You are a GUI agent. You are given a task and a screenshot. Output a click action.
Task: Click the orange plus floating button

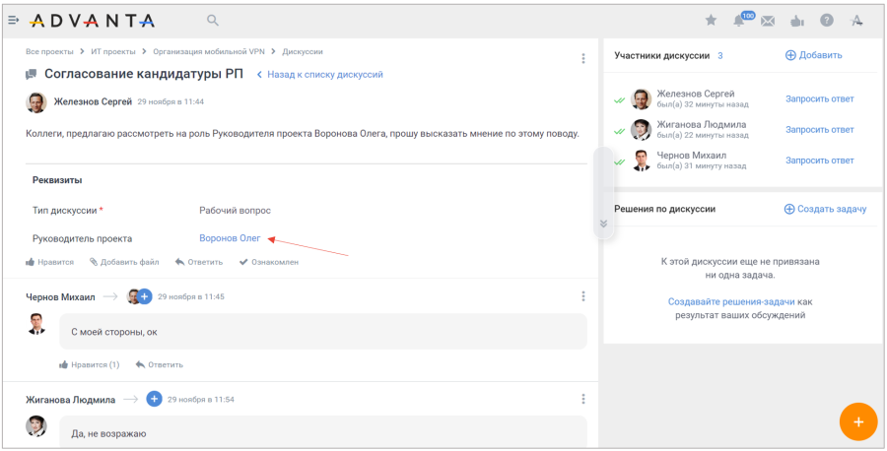pyautogui.click(x=858, y=421)
